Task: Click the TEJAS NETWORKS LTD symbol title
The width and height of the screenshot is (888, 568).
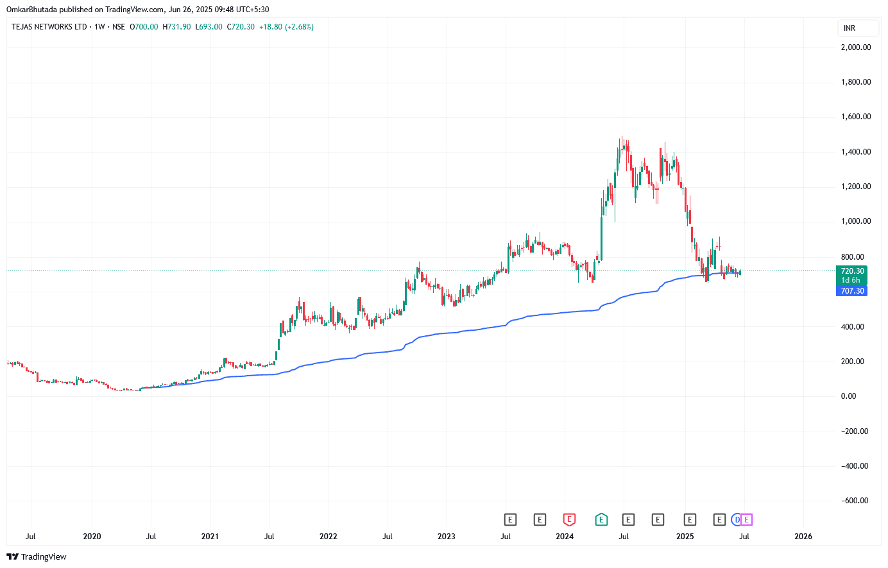Action: coord(49,27)
